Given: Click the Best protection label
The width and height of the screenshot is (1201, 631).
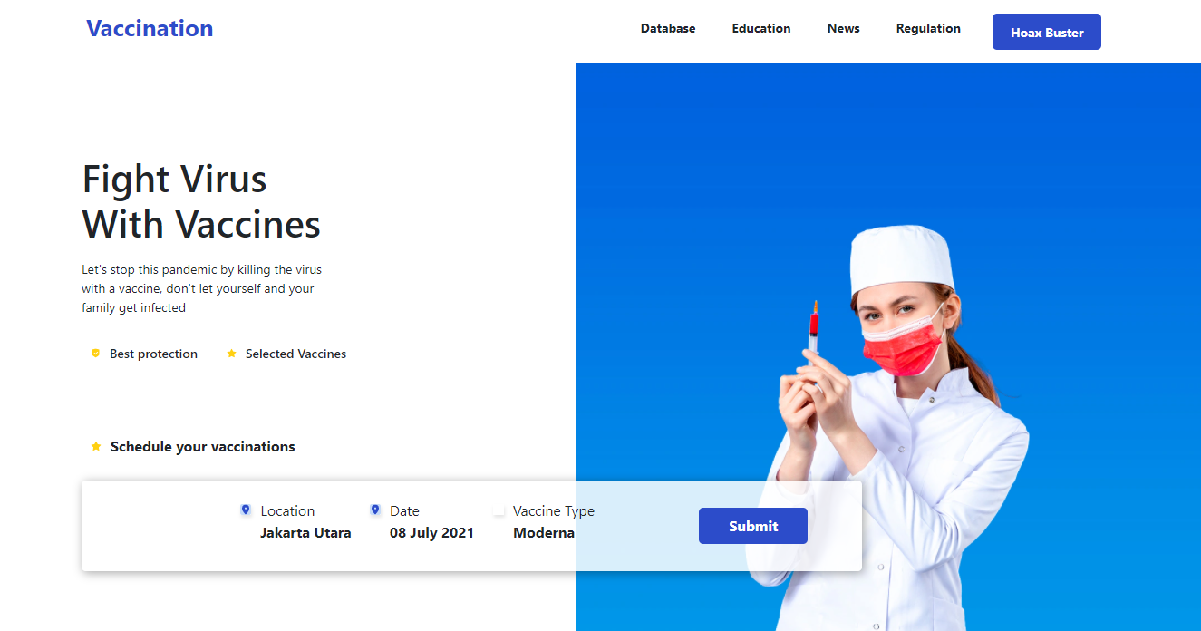Looking at the screenshot, I should pos(153,354).
